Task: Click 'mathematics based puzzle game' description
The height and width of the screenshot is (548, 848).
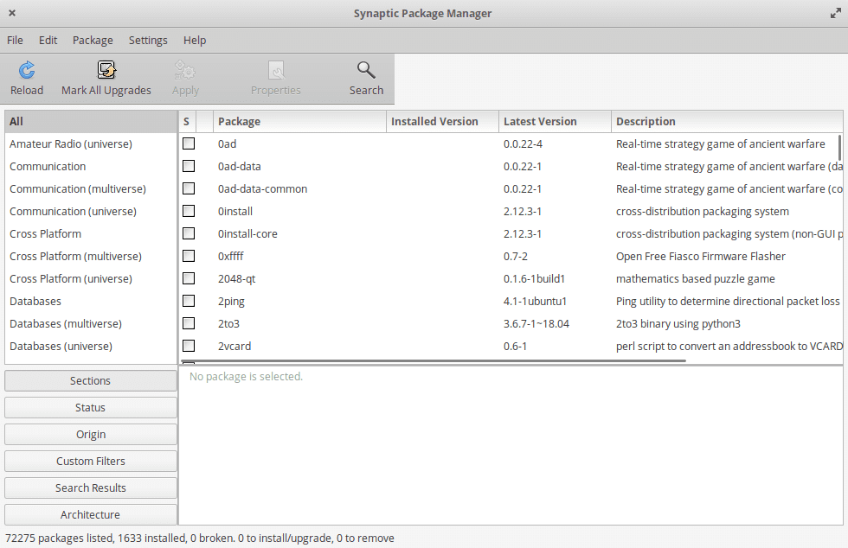Action: 695,279
